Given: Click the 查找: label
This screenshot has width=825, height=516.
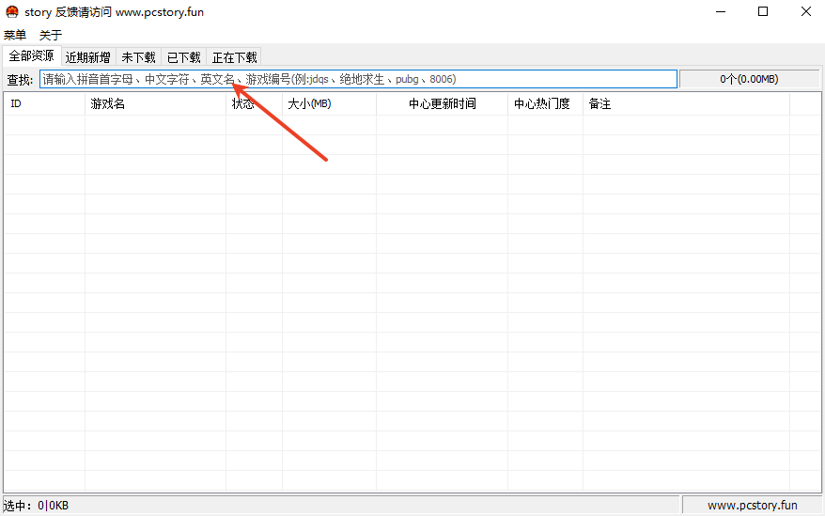Looking at the screenshot, I should click(20, 80).
